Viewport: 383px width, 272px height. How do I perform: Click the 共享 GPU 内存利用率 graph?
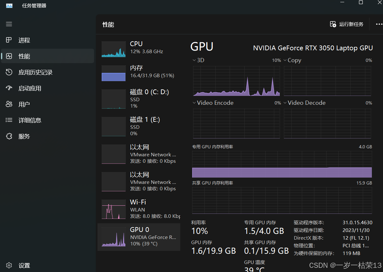[x=282, y=201]
